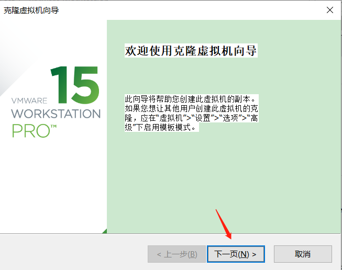Click the large green "15" version logo
Image resolution: width=342 pixels, height=270 pixels.
tap(74, 84)
